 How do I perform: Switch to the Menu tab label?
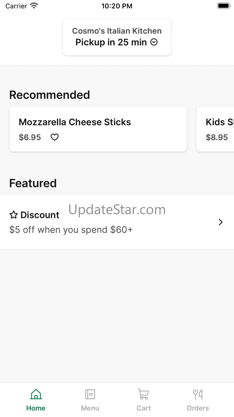[x=90, y=408]
